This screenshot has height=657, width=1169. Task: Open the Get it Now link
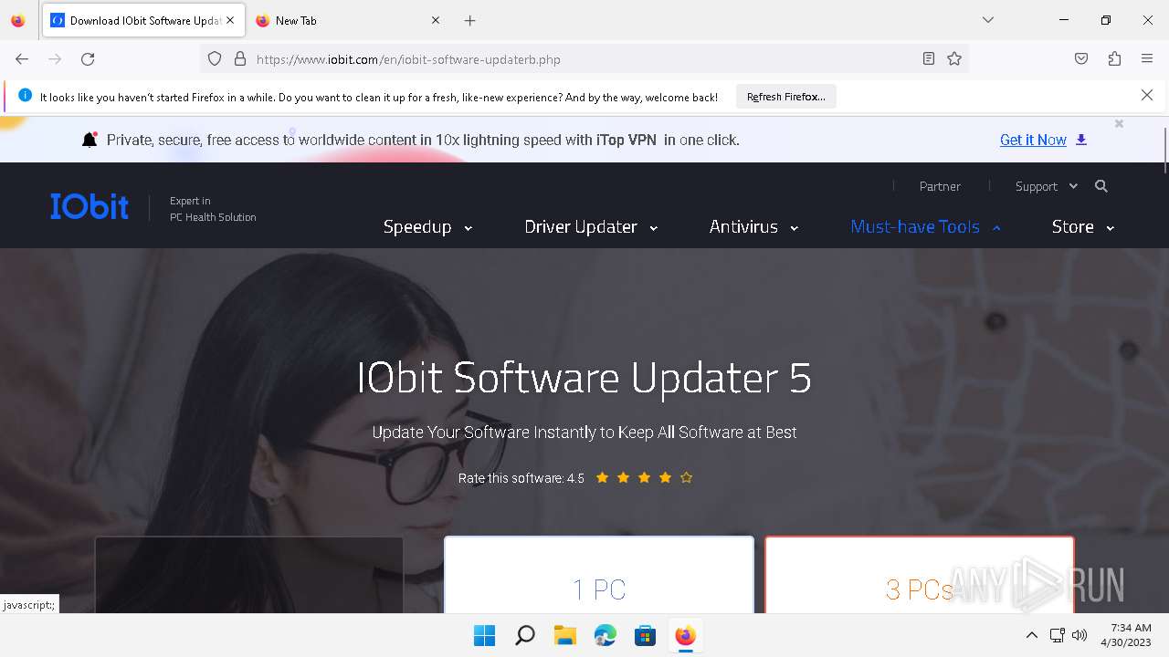tap(1033, 140)
